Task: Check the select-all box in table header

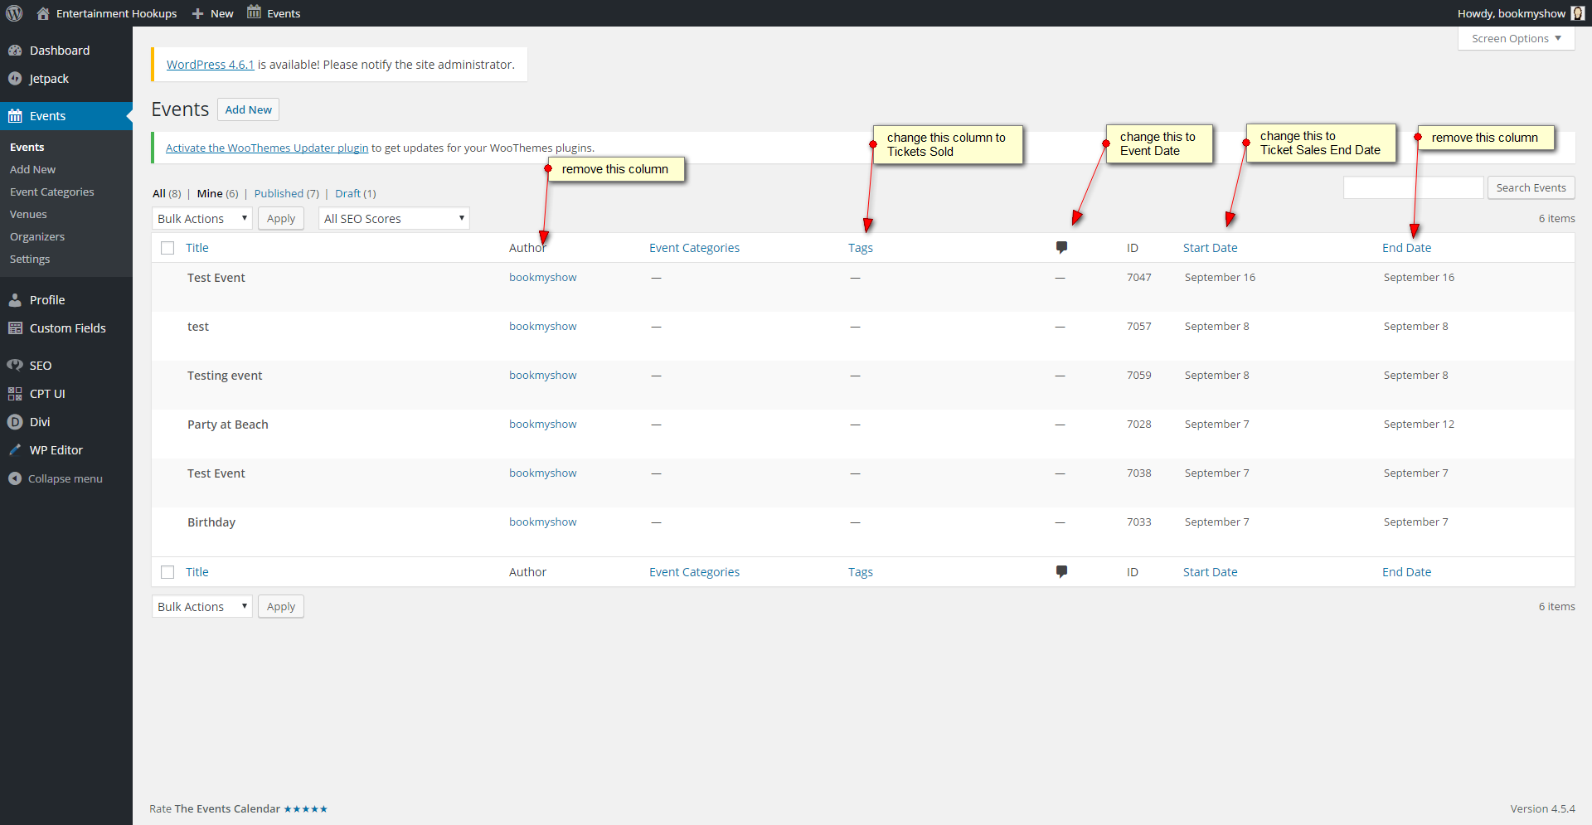Action: tap(167, 248)
